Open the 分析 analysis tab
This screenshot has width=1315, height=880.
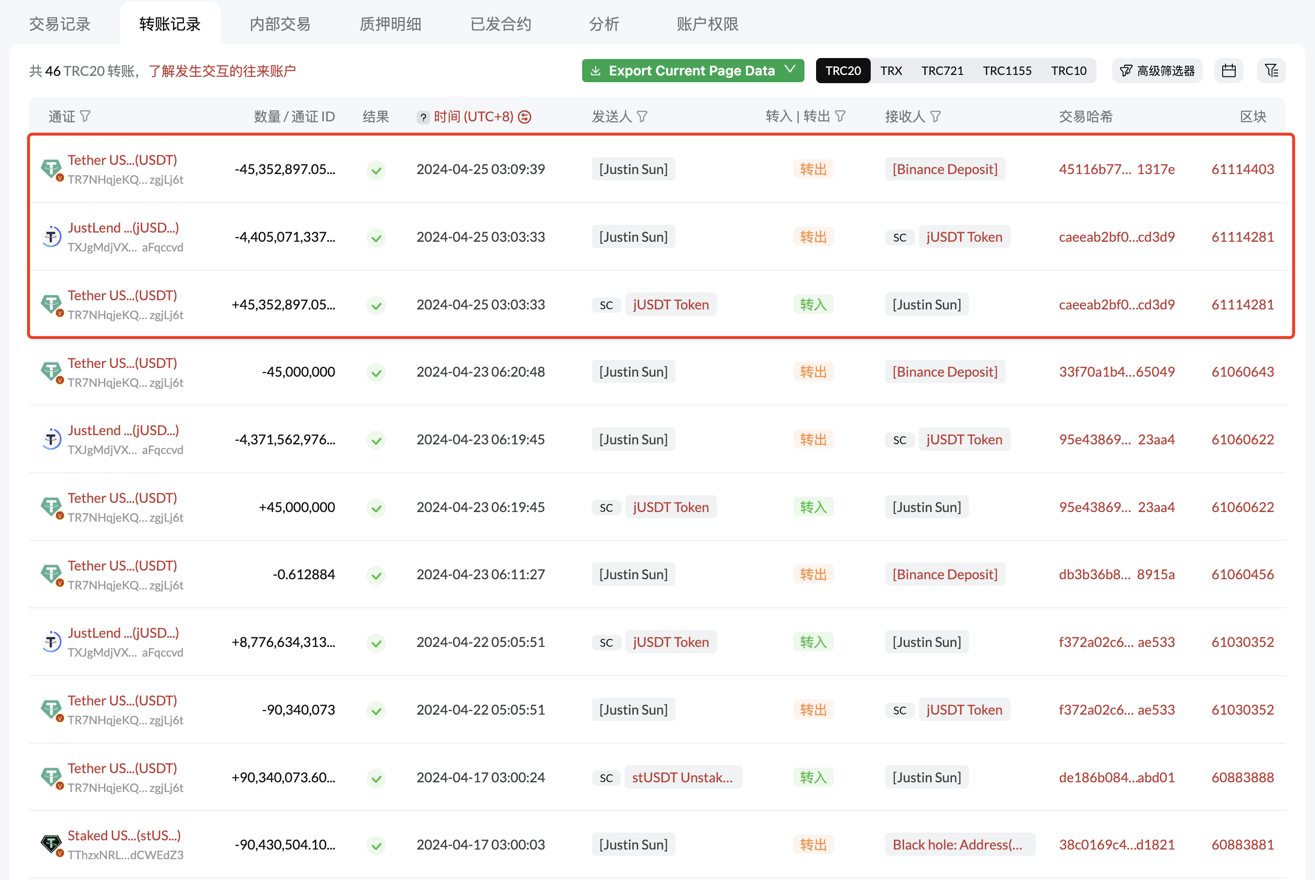click(604, 24)
